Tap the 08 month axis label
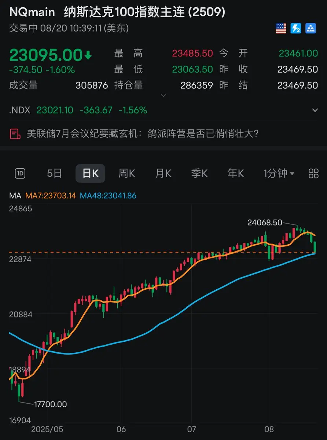327x440 pixels. click(x=269, y=429)
